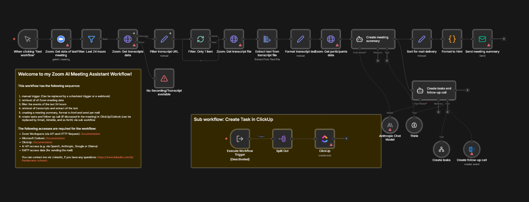Open the 'Create follow-up call' Outlook node
The image size is (529, 202).
[471, 149]
